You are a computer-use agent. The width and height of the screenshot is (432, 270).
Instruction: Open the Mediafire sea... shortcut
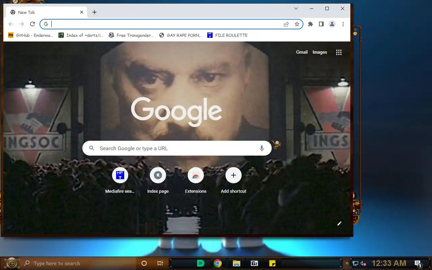click(x=120, y=181)
